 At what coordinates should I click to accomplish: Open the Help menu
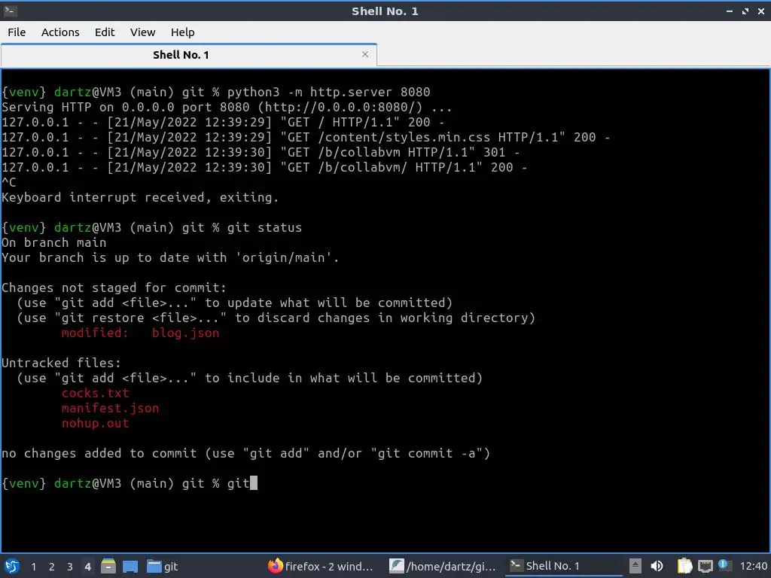[x=182, y=32]
